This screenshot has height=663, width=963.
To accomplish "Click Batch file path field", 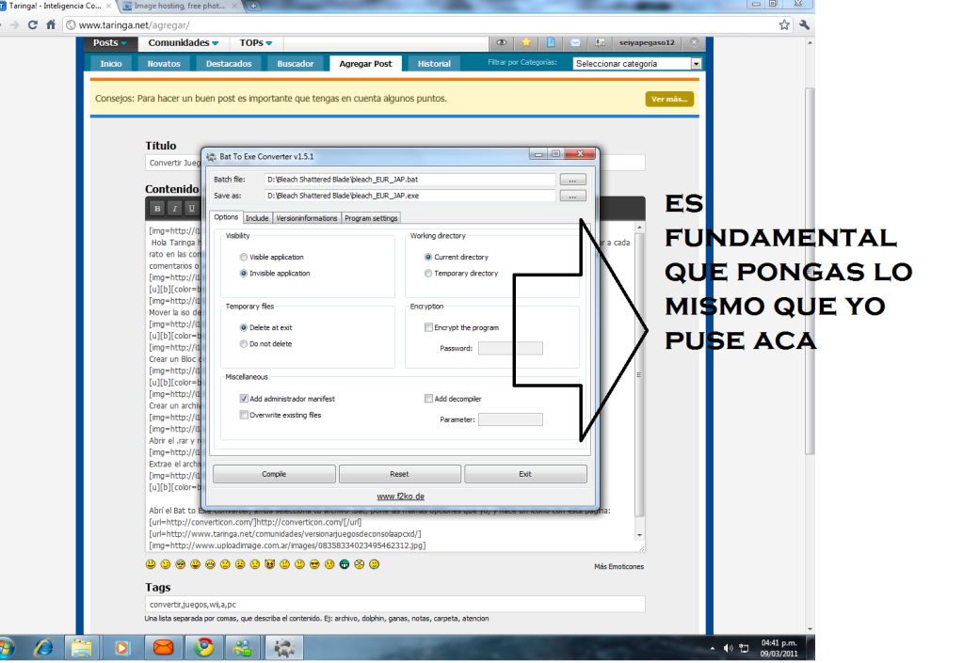I will point(410,180).
